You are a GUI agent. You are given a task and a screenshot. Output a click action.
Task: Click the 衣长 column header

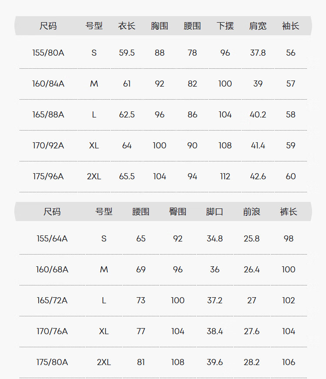tap(127, 26)
